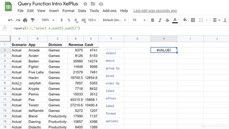The height and width of the screenshot is (129, 229).
Task: Click the 'pivot' clause label
Action: [x=110, y=76]
